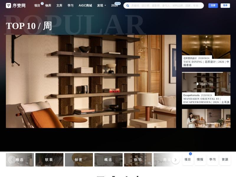Select the 概念 category card
236x177 pixels.
[108, 160]
